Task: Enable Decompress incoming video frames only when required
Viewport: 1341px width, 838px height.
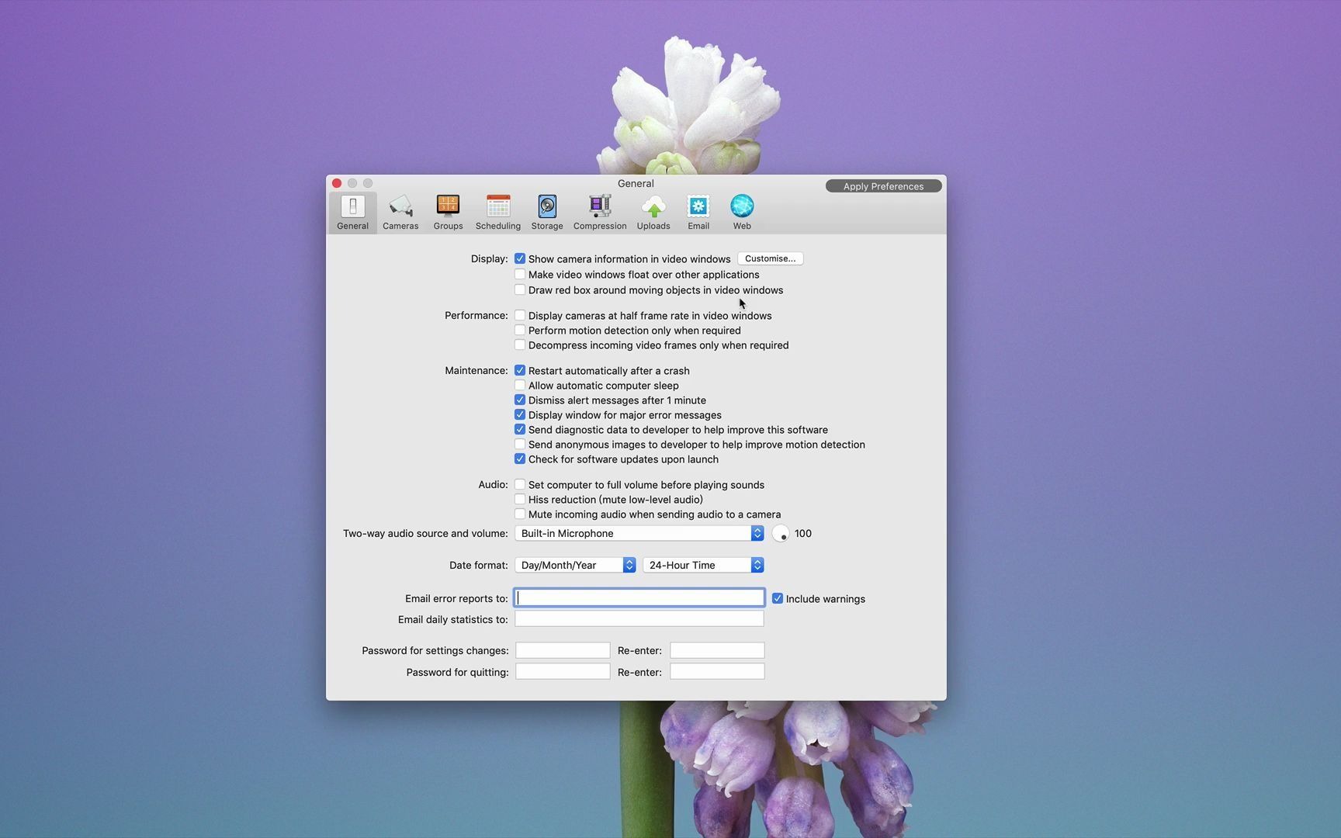Action: tap(520, 345)
